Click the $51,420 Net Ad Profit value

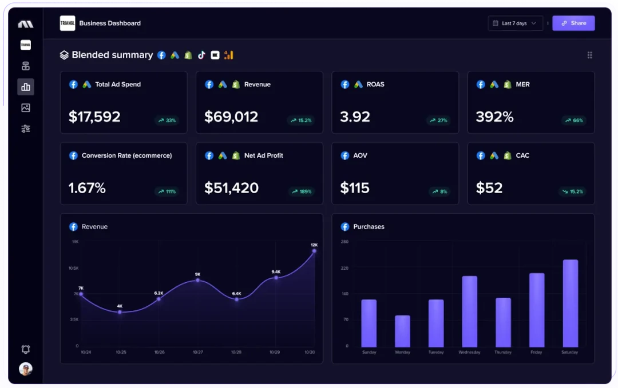coord(231,188)
